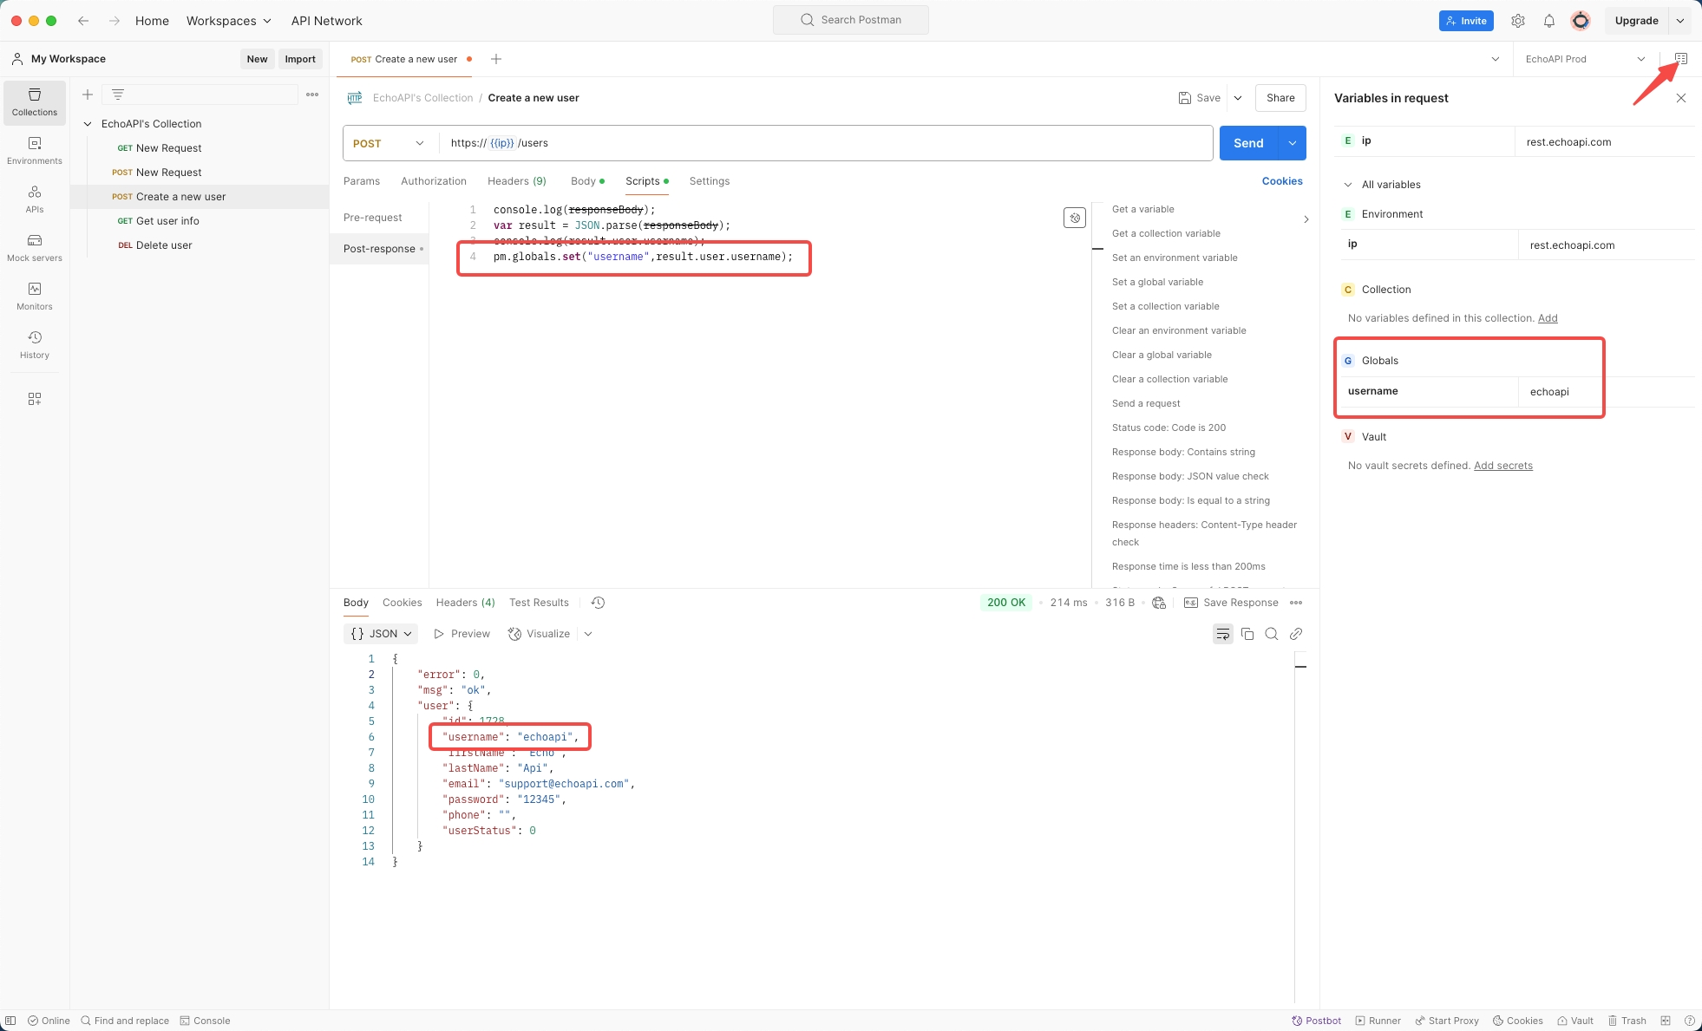Click the Postbot icon in script editor
The width and height of the screenshot is (1702, 1031).
pyautogui.click(x=1075, y=218)
